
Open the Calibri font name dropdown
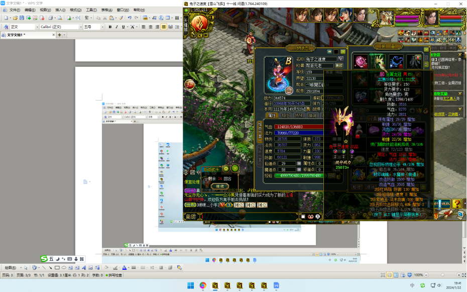pos(81,27)
